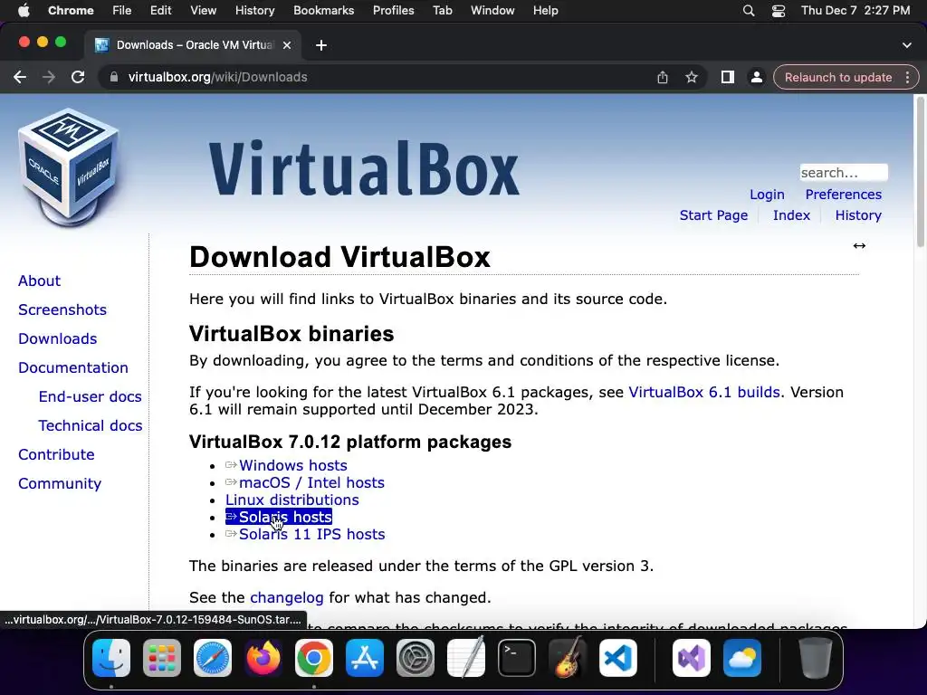Open Safari in the Dock
927x695 pixels.
[x=213, y=658]
